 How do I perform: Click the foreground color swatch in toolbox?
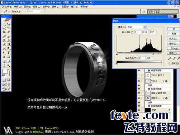5,72
